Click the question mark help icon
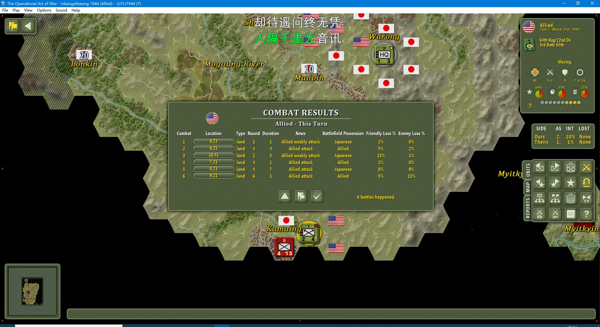 587,214
